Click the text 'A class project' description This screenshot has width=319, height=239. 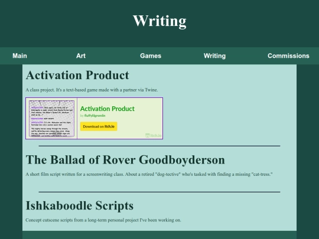[92, 90]
